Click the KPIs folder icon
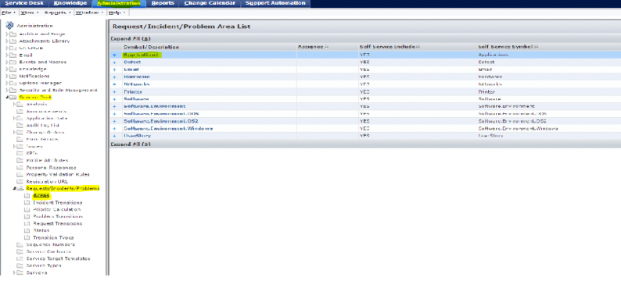 point(20,153)
